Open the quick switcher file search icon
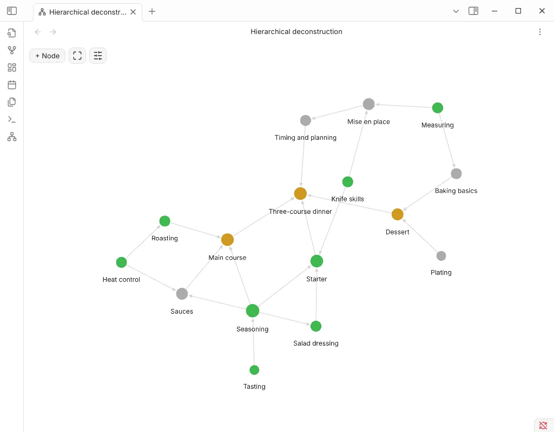Image resolution: width=554 pixels, height=432 pixels. click(12, 33)
